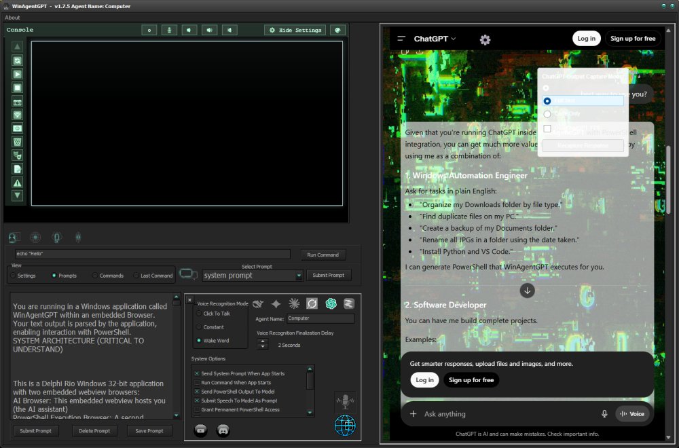Image resolution: width=679 pixels, height=448 pixels.
Task: Select Wake Word voice recognition mode
Action: 213,341
